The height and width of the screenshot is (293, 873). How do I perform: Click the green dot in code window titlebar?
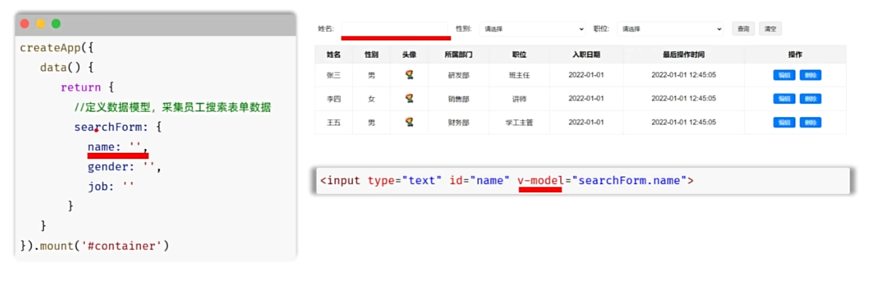tap(56, 24)
